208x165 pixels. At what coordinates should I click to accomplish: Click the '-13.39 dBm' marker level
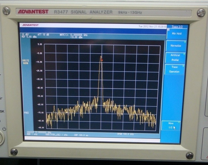(76, 37)
